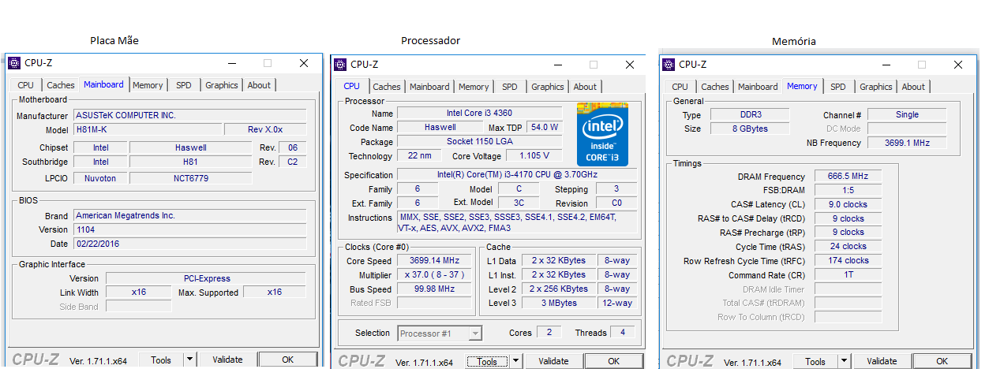Click the CPU-Z app icon in Placa Mãe window

click(x=14, y=63)
